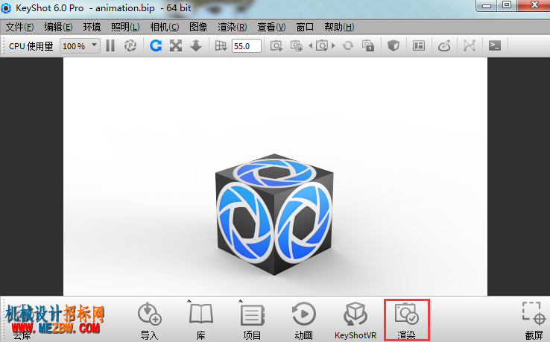Viewport: 550px width, 342px height.
Task: Click the paint brush tool icon
Action: (x=444, y=45)
